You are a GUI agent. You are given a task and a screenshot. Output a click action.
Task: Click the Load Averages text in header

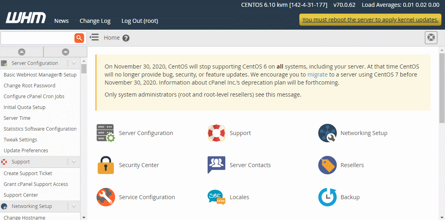[400, 5]
